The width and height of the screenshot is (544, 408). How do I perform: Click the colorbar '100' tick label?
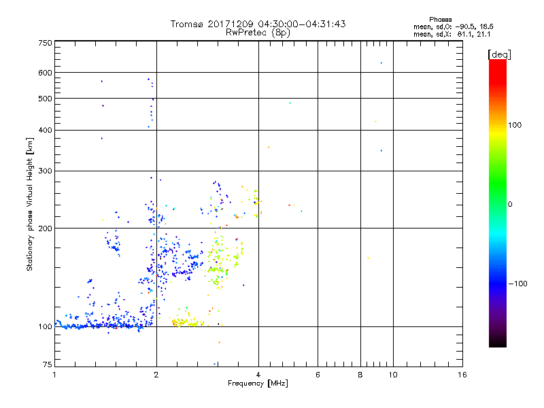tap(515, 125)
